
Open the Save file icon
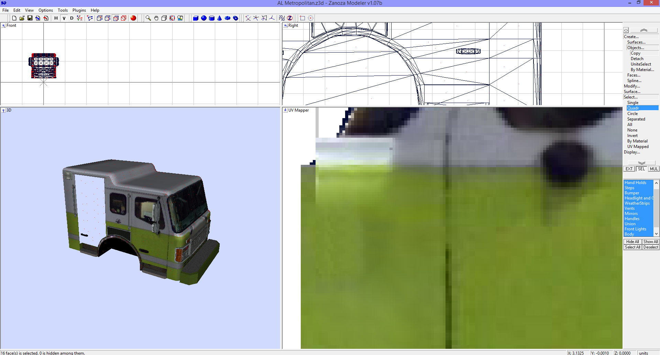(x=30, y=18)
